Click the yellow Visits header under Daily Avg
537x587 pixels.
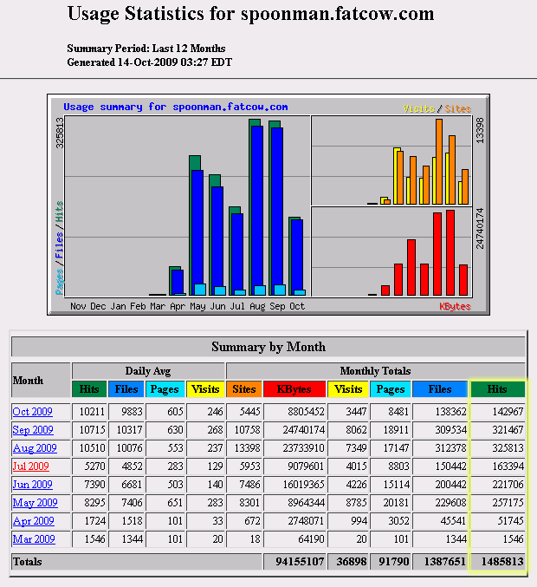[x=205, y=389]
